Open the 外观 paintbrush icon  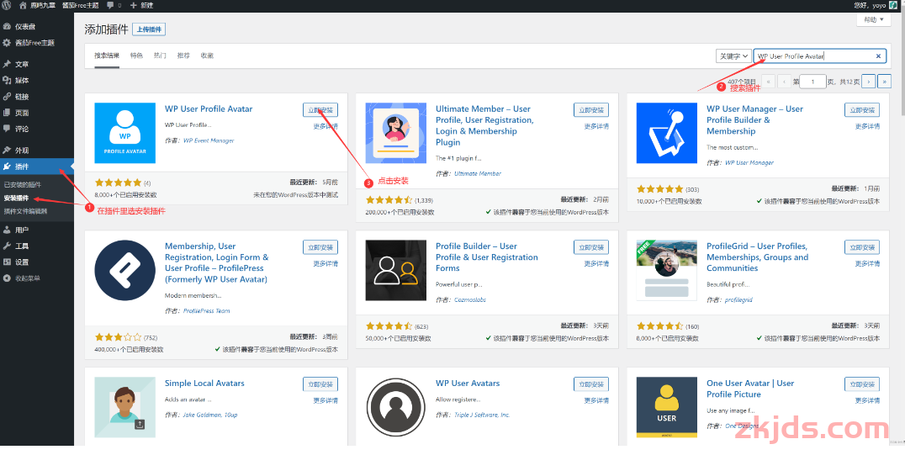tap(7, 151)
